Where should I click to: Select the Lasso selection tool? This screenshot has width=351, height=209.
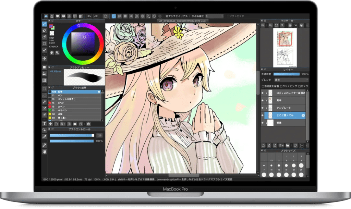click(44, 95)
